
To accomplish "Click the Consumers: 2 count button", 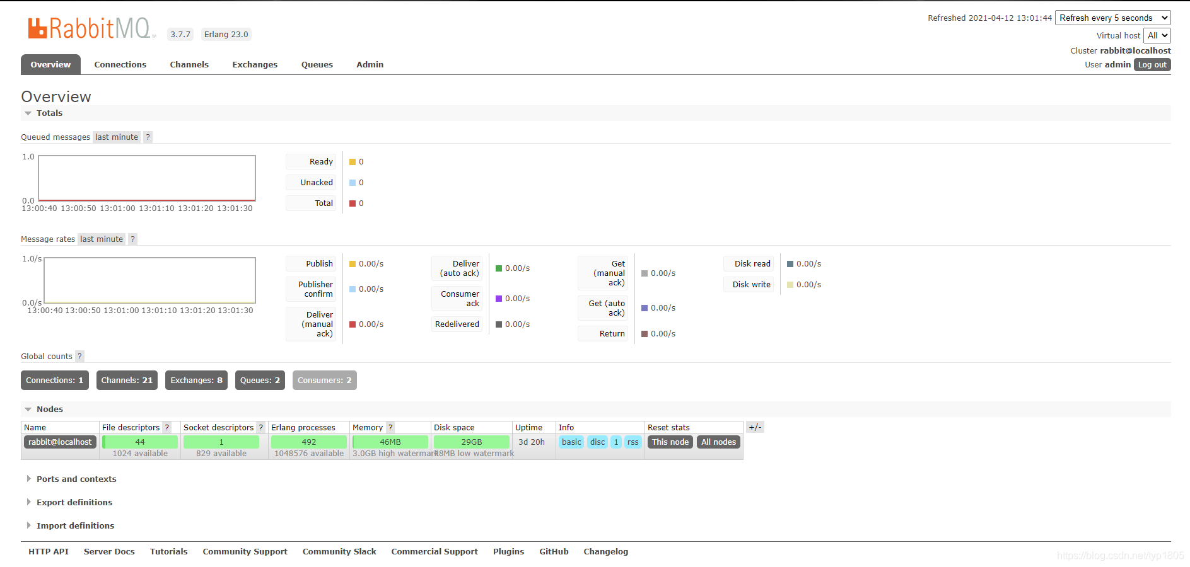I will (x=325, y=381).
